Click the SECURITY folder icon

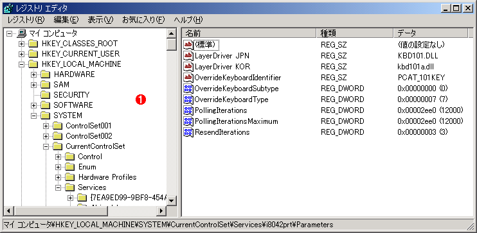click(45, 95)
